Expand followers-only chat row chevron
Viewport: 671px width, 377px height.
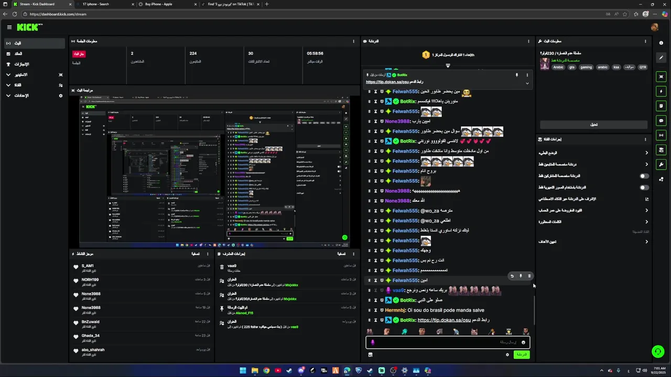coord(646,164)
